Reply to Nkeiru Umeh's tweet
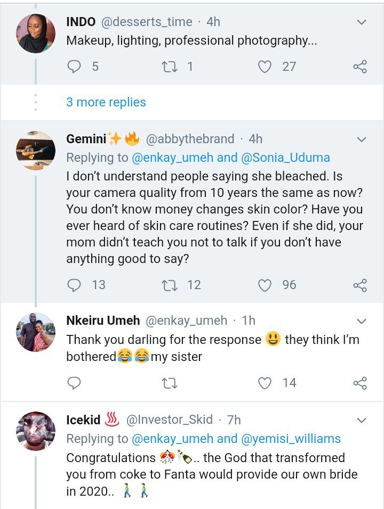This screenshot has width=384, height=509. point(75,383)
